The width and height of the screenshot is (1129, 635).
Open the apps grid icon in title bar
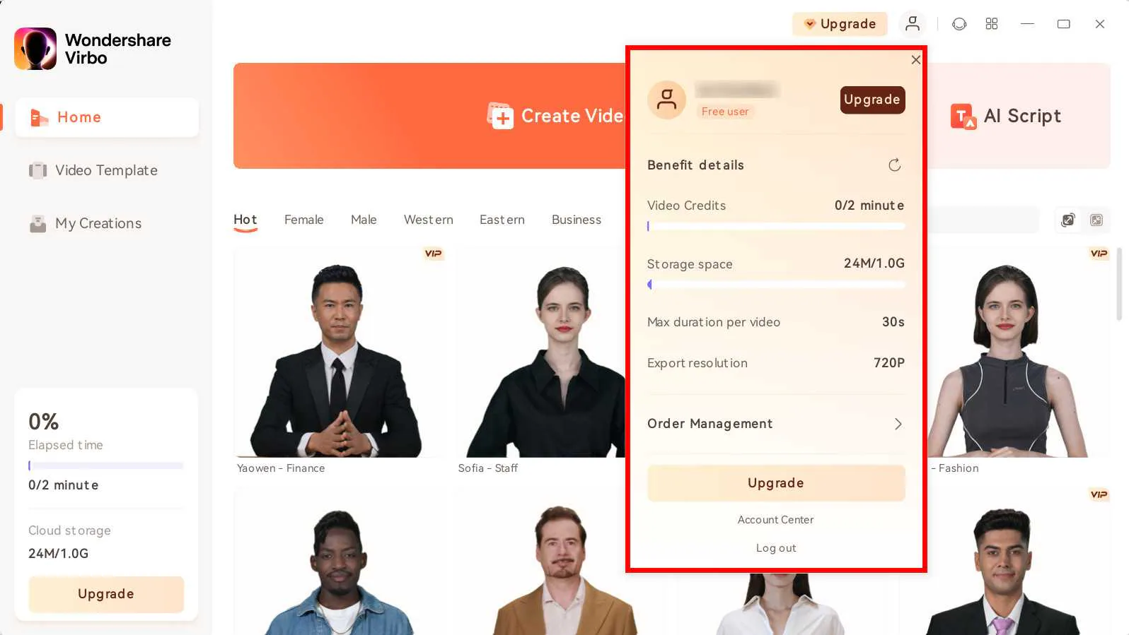click(992, 24)
